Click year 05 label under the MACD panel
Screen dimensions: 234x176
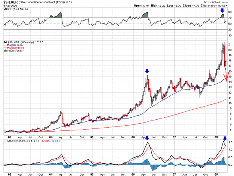click(92, 174)
